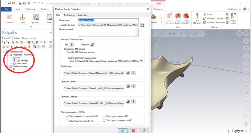Click the Print icon in the quick access toolbar
Image resolution: width=251 pixels, height=133 pixels.
(20, 3)
